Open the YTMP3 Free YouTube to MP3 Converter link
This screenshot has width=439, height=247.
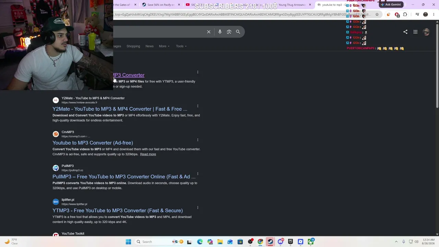tap(118, 211)
